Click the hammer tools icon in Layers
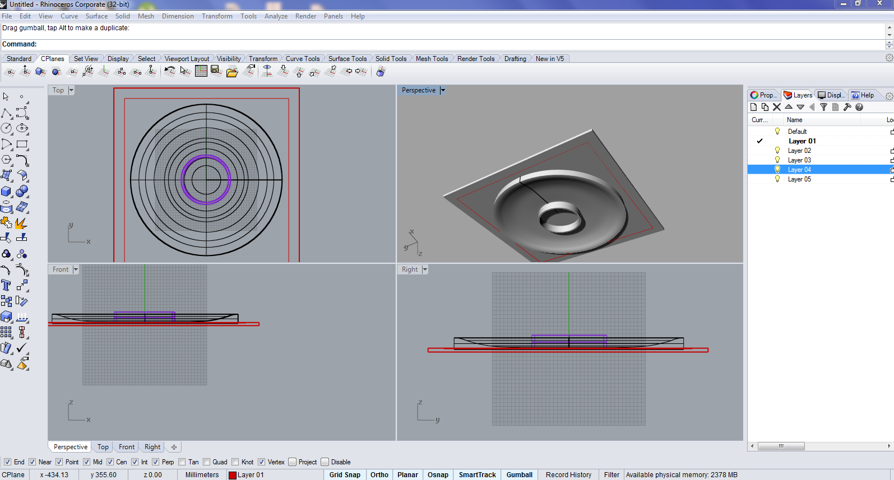 click(x=847, y=107)
